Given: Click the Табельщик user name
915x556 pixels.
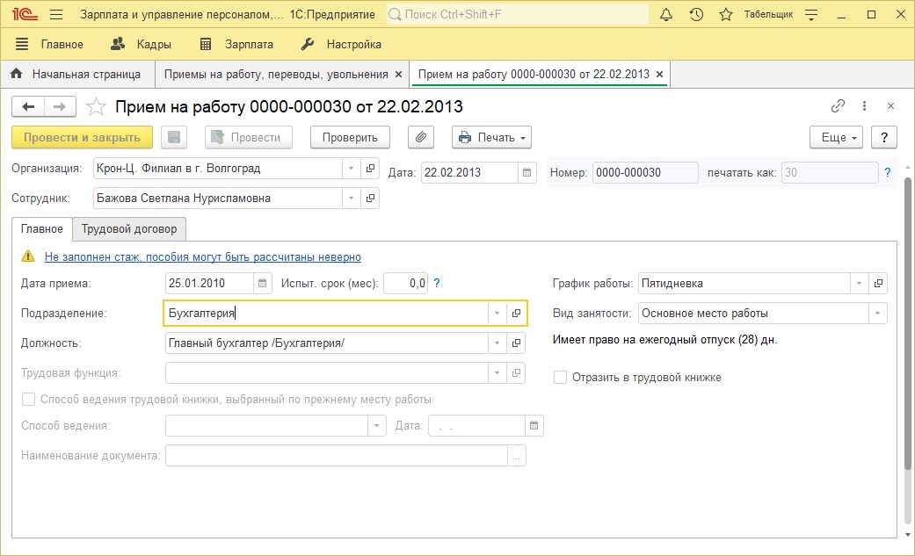Looking at the screenshot, I should 768,15.
